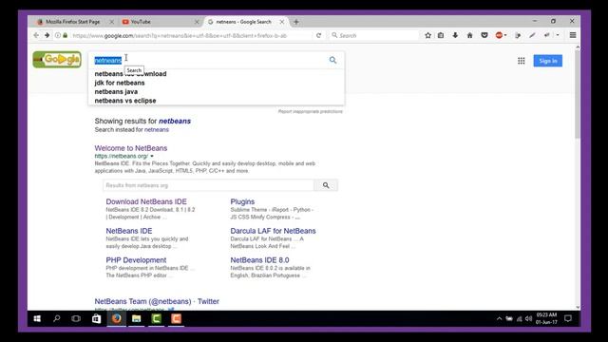Screen dimensions: 608x342
Task: Open "PHP Development" sitelink
Action: click(136, 260)
